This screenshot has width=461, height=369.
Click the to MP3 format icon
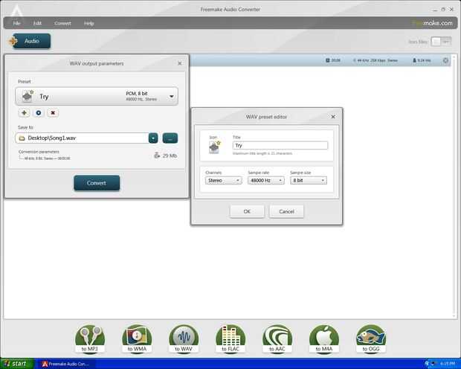coord(90,338)
